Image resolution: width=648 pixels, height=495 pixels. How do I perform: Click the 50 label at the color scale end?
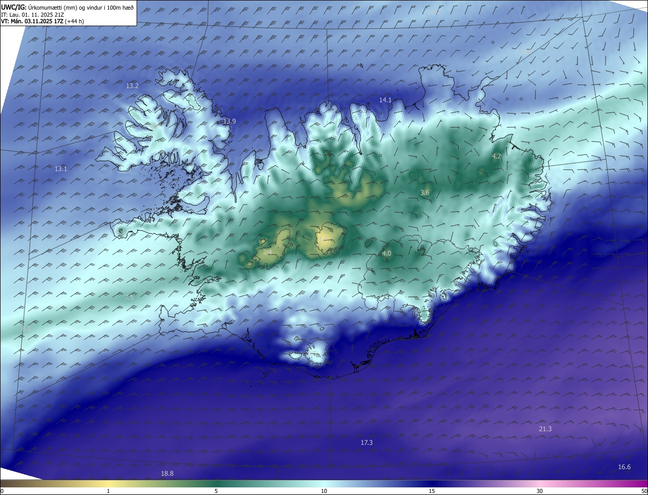644,491
